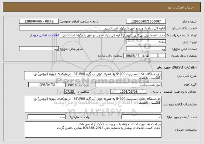204x144 pixels.
Task: Click the label ایجاد کننده درخواست
Action: (182, 35)
